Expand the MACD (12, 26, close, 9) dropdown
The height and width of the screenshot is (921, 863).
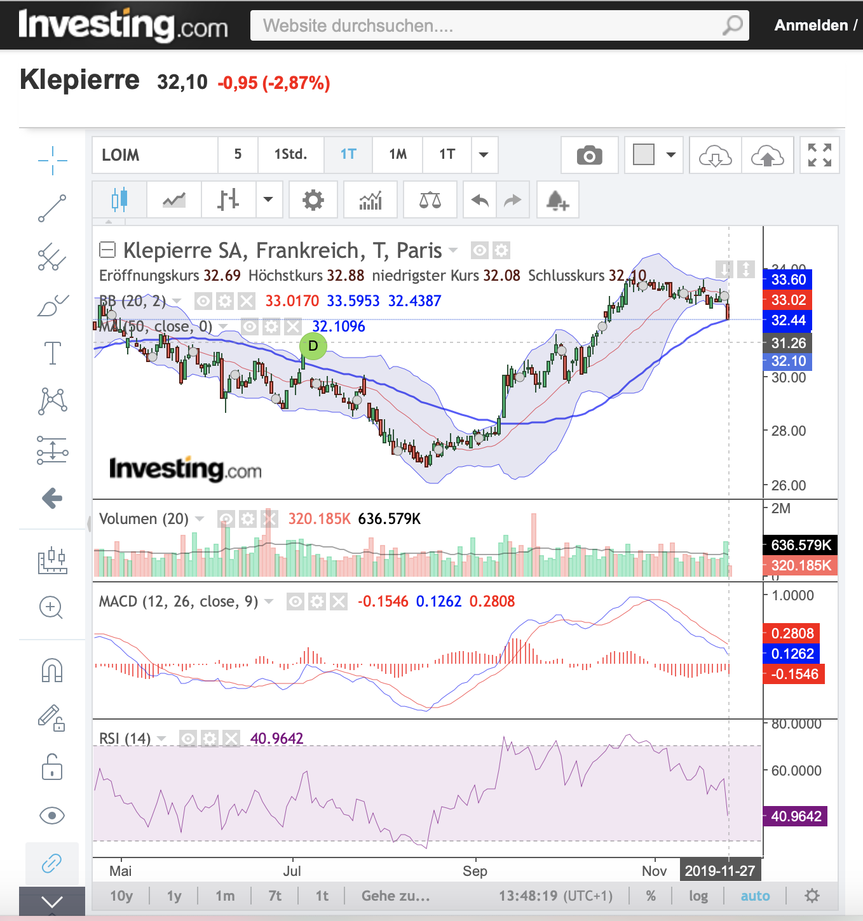pyautogui.click(x=269, y=602)
